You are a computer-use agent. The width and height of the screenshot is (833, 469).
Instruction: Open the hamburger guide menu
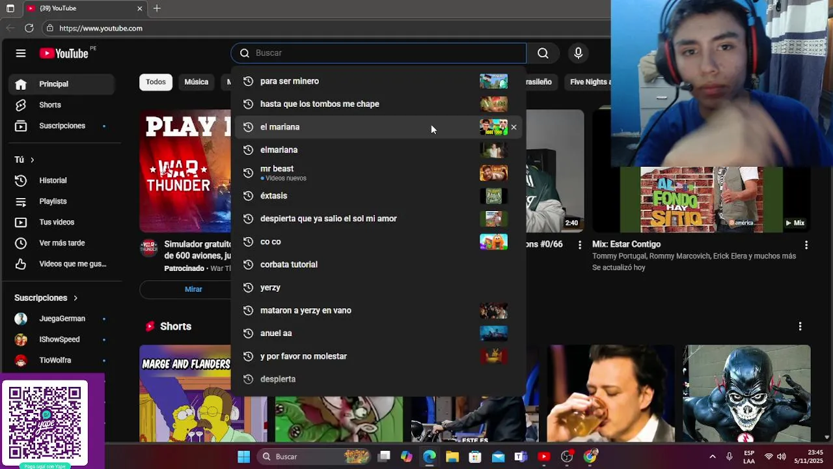pos(21,53)
